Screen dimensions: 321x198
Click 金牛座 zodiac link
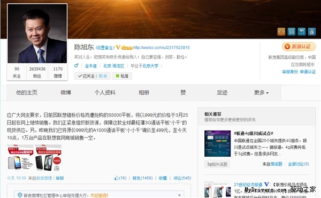91,66
